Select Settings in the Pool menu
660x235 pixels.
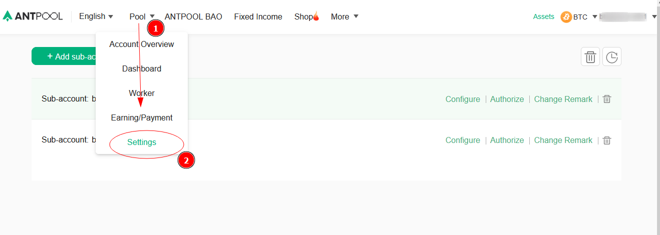click(142, 142)
